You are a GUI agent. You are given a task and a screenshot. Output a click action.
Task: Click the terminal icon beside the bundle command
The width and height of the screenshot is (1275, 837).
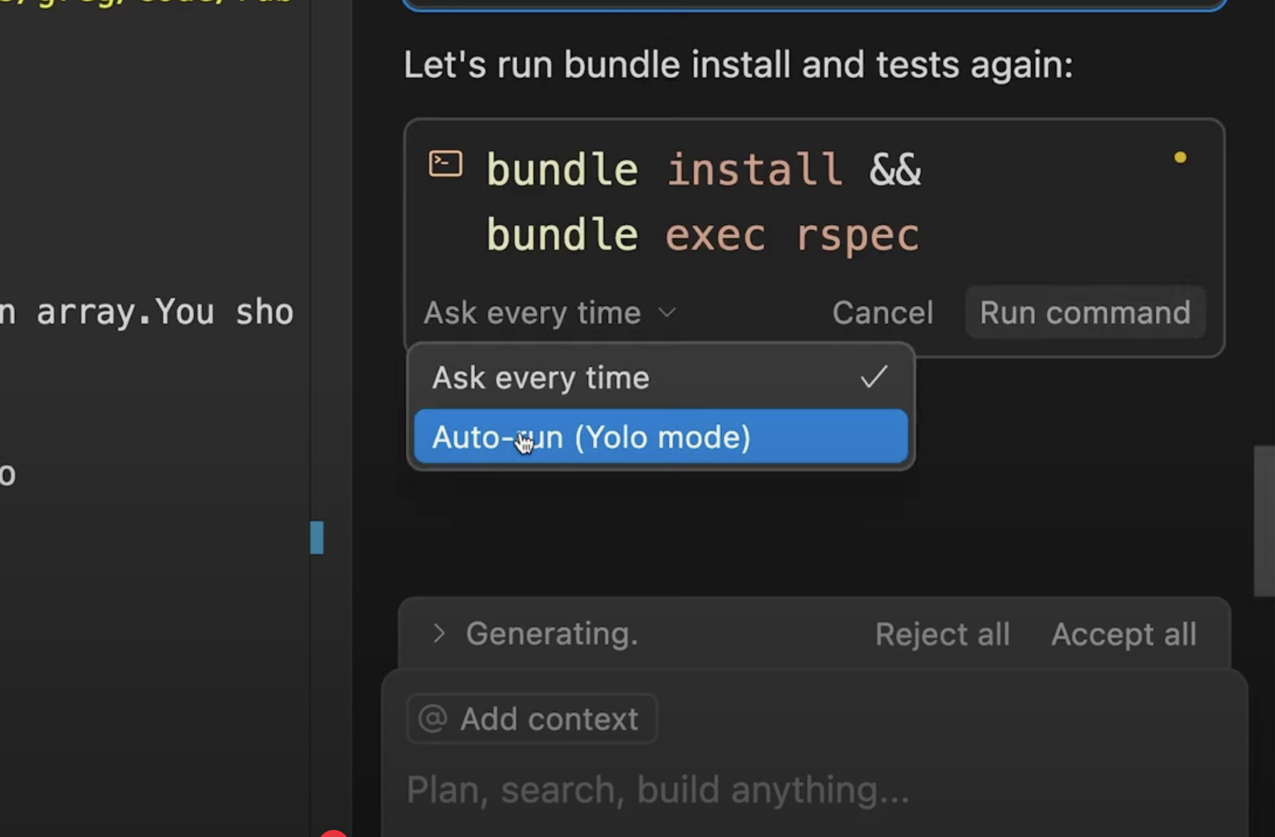(446, 164)
